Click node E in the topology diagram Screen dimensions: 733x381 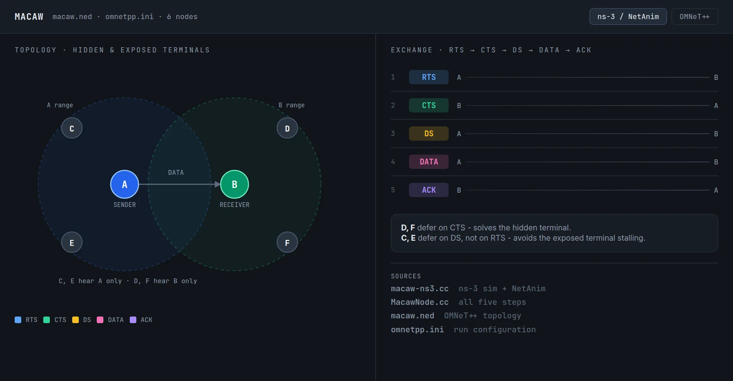pos(72,243)
